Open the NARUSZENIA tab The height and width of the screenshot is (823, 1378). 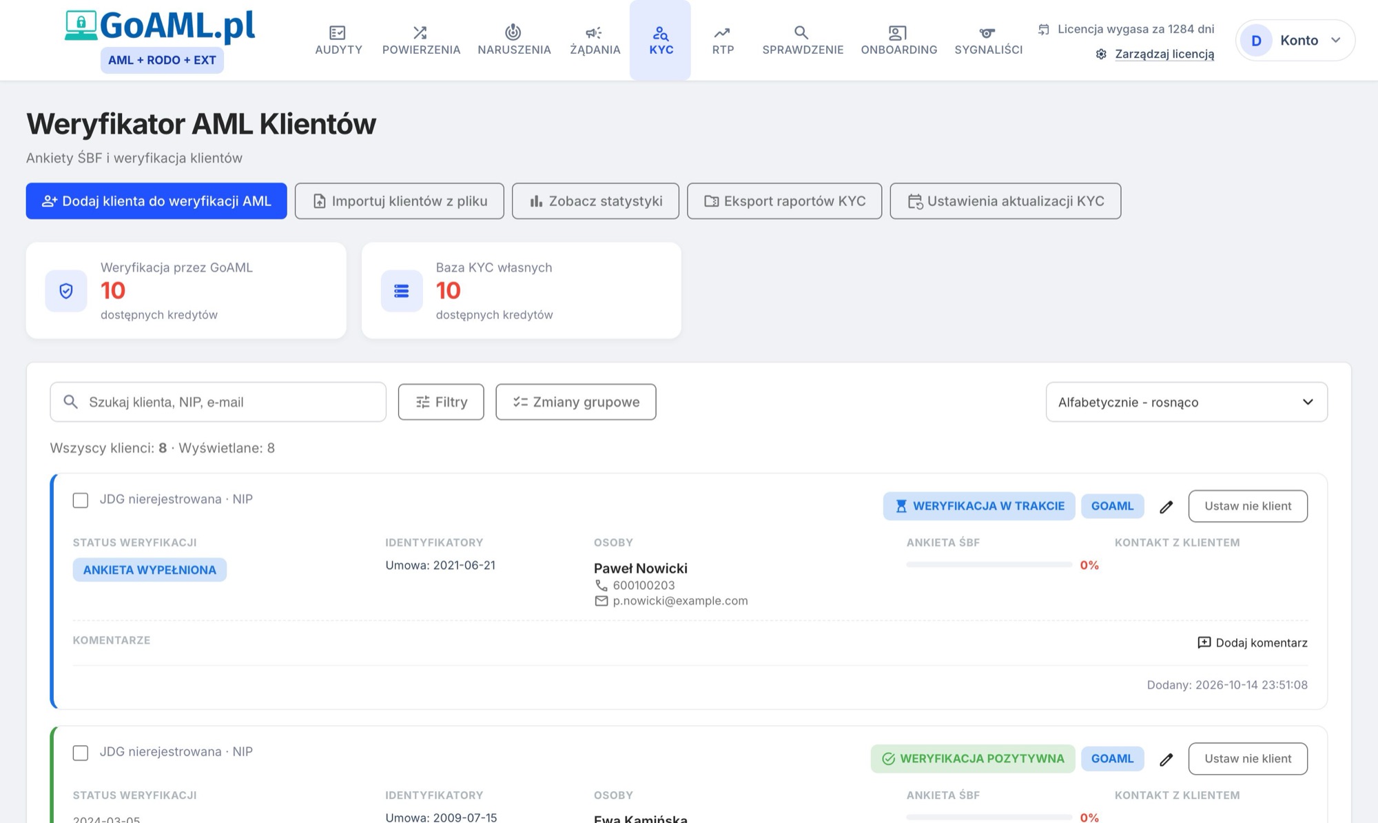[x=514, y=41]
